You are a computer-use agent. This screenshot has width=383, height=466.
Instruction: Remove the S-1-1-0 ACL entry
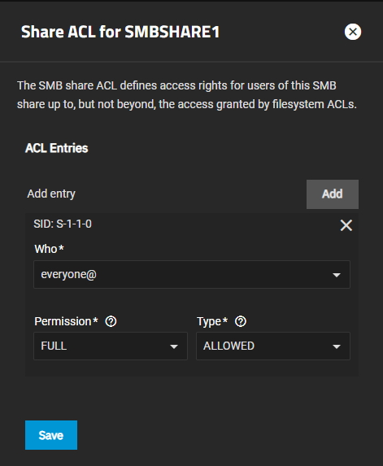pyautogui.click(x=346, y=225)
